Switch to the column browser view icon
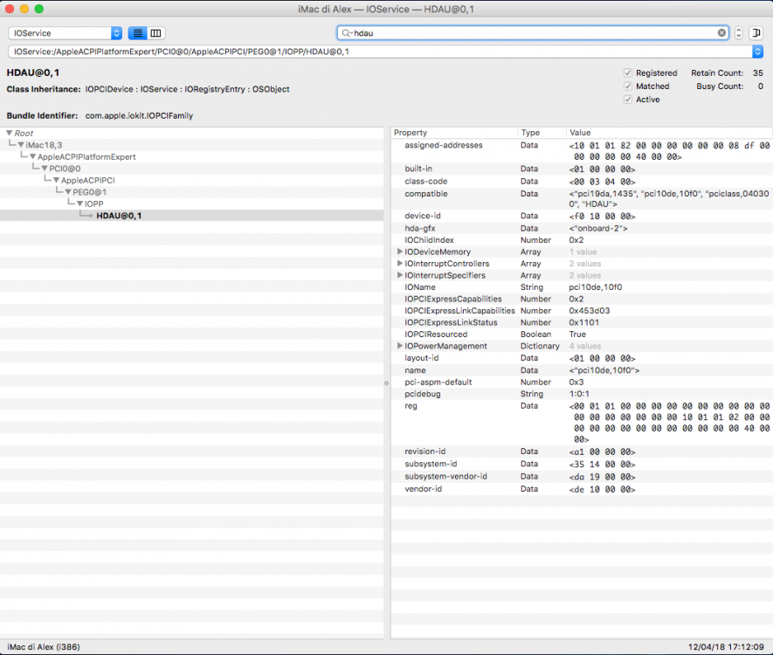This screenshot has height=655, width=773. coord(155,33)
